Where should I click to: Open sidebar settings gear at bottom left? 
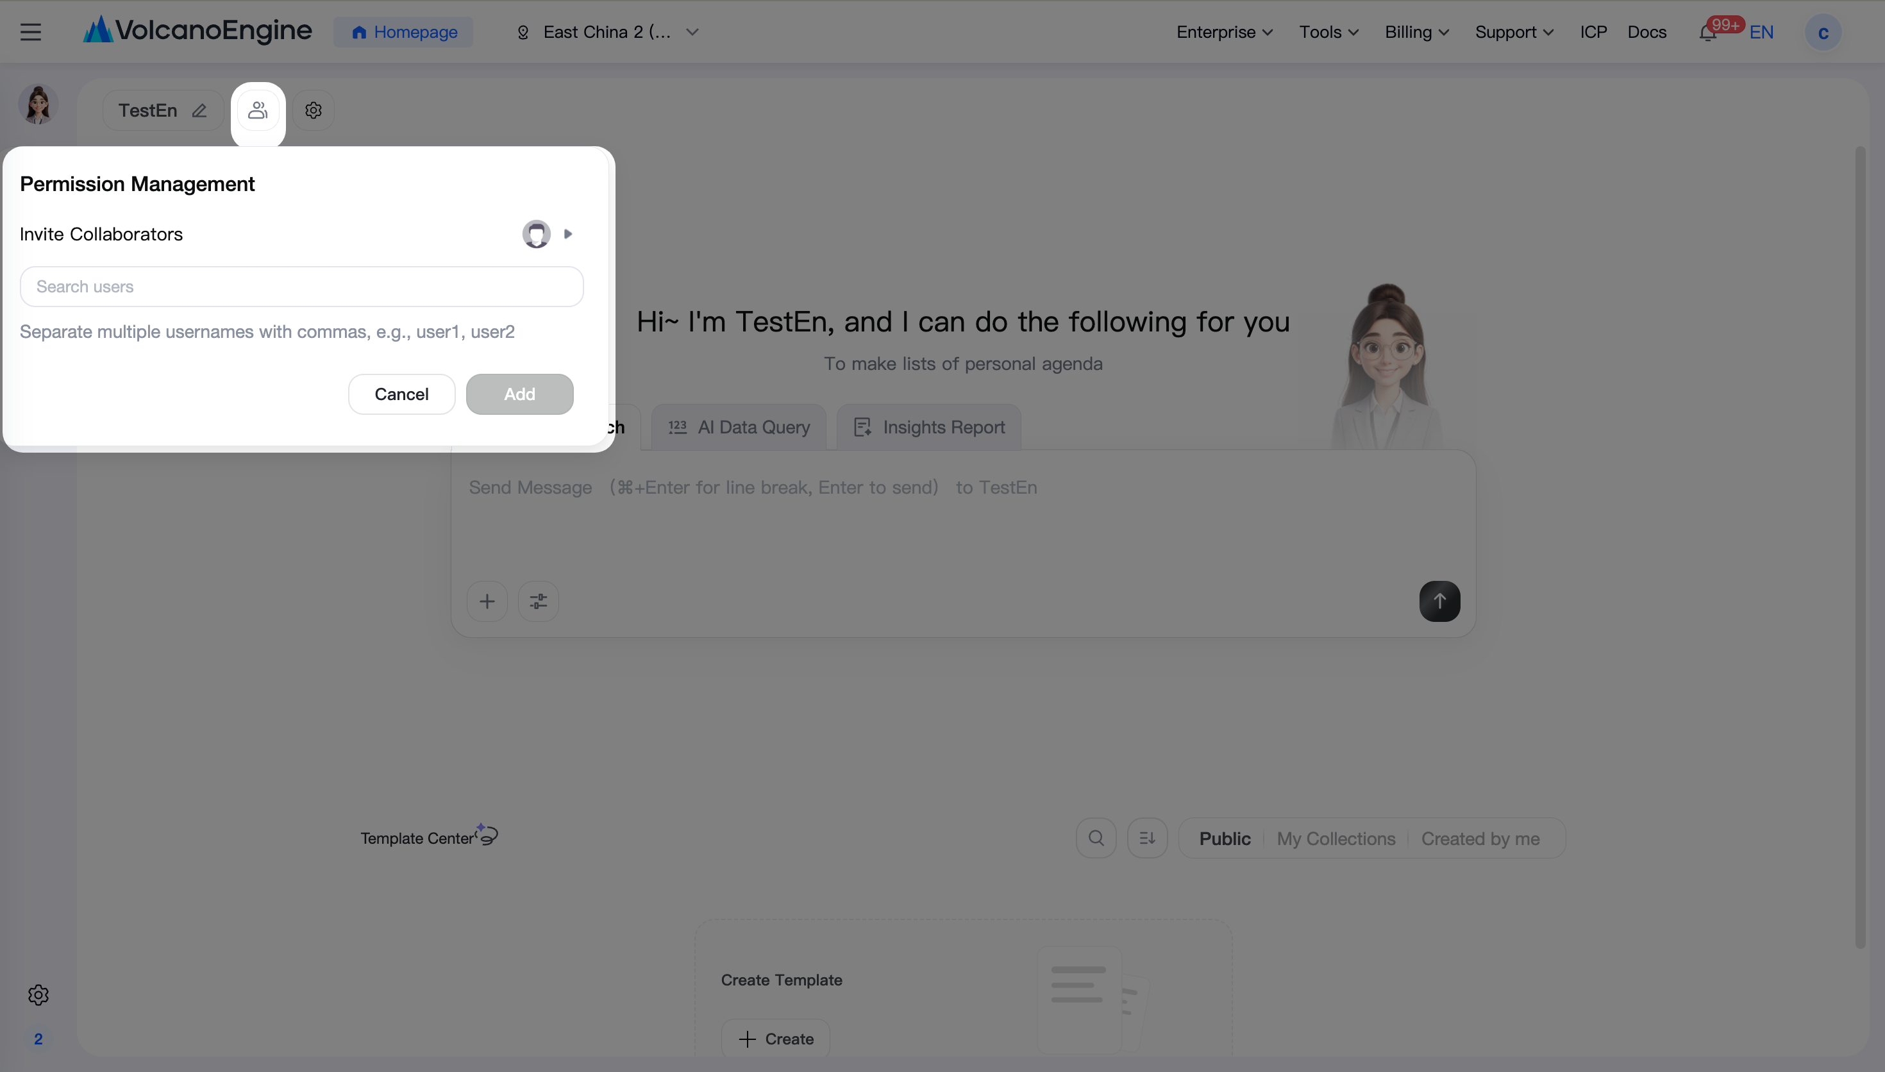coord(38,994)
